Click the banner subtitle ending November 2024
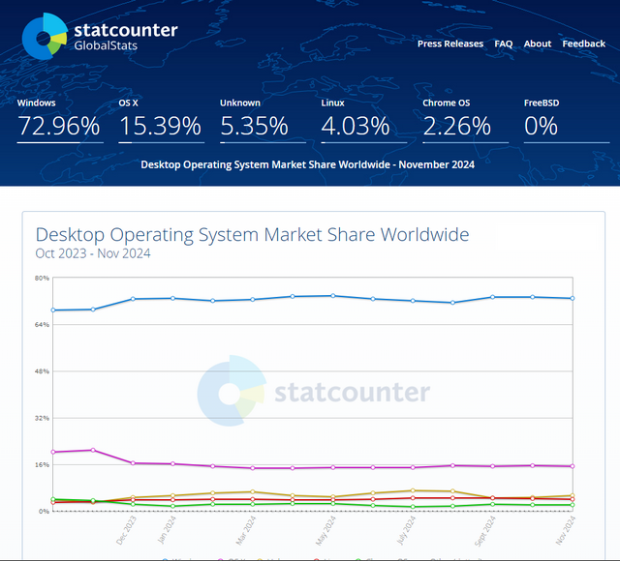Image resolution: width=620 pixels, height=561 pixels. coord(308,164)
